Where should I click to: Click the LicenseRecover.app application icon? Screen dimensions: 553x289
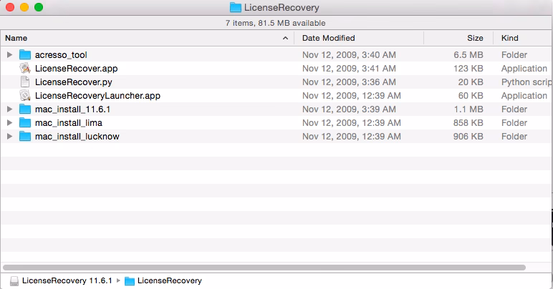[x=26, y=69]
